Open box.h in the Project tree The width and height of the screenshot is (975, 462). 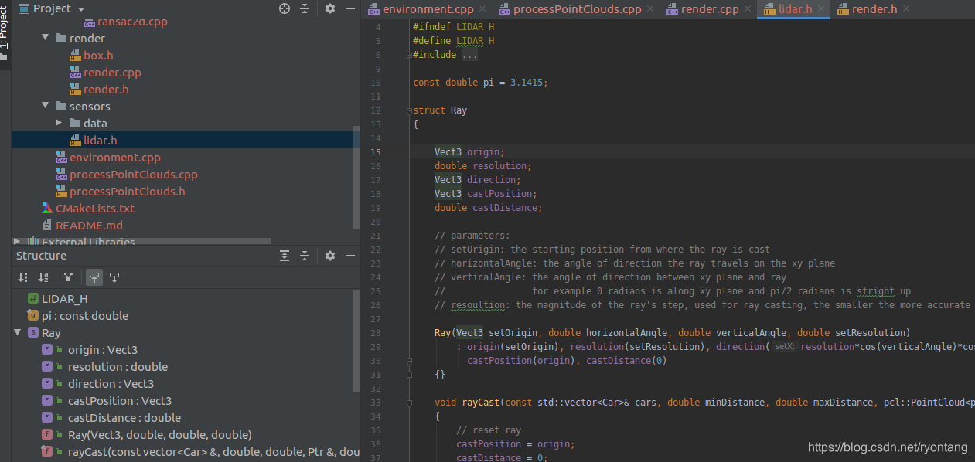click(x=98, y=55)
